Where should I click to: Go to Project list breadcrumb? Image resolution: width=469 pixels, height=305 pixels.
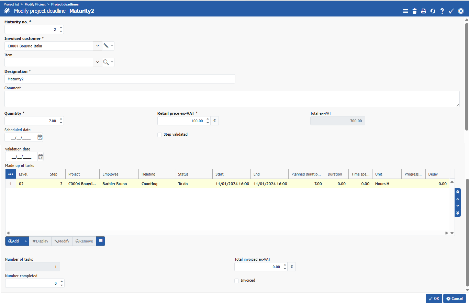(x=11, y=4)
